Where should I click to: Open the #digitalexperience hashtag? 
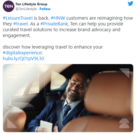pyautogui.click(x=22, y=53)
